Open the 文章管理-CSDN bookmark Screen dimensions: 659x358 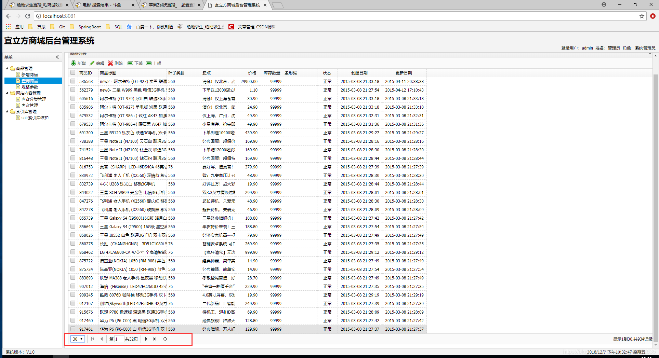pos(252,27)
